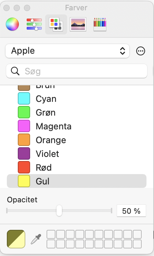Open the color sliders picker
This screenshot has width=154, height=256.
click(x=34, y=24)
